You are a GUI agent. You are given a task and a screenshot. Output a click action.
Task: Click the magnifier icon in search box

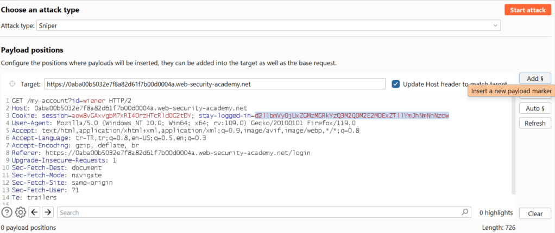pos(465,212)
